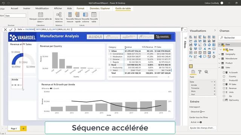Choose the Q&A visual icon
The height and width of the screenshot is (135, 241).
click(x=204, y=57)
